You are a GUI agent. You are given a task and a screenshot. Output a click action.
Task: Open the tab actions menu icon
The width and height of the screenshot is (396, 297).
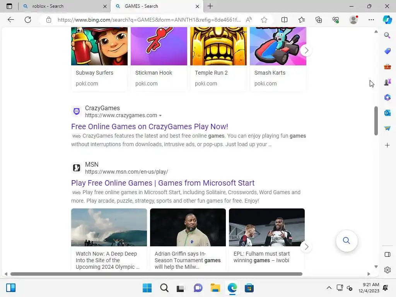[x=9, y=6]
